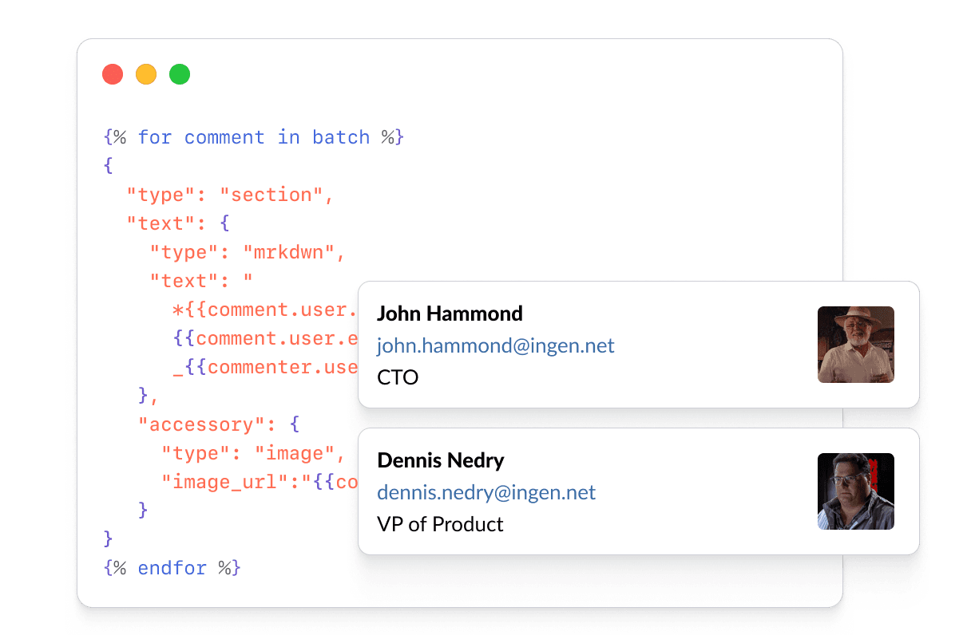Click the yellow minimize traffic light
971x635 pixels.
coord(146,73)
